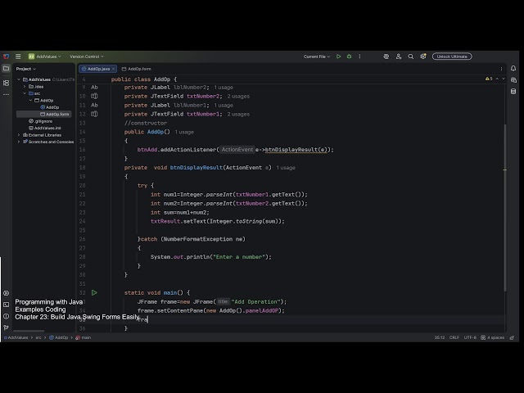Click AddOp breadcrumb in status bar
524x393 pixels.
pos(59,337)
